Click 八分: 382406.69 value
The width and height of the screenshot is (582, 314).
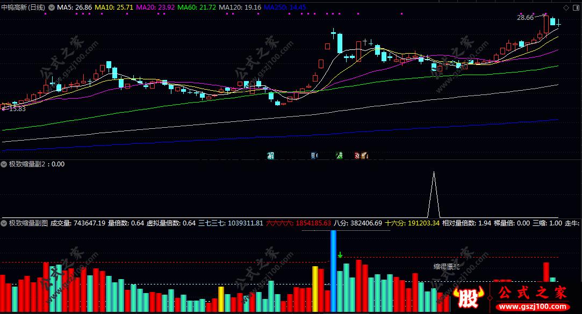(358, 223)
